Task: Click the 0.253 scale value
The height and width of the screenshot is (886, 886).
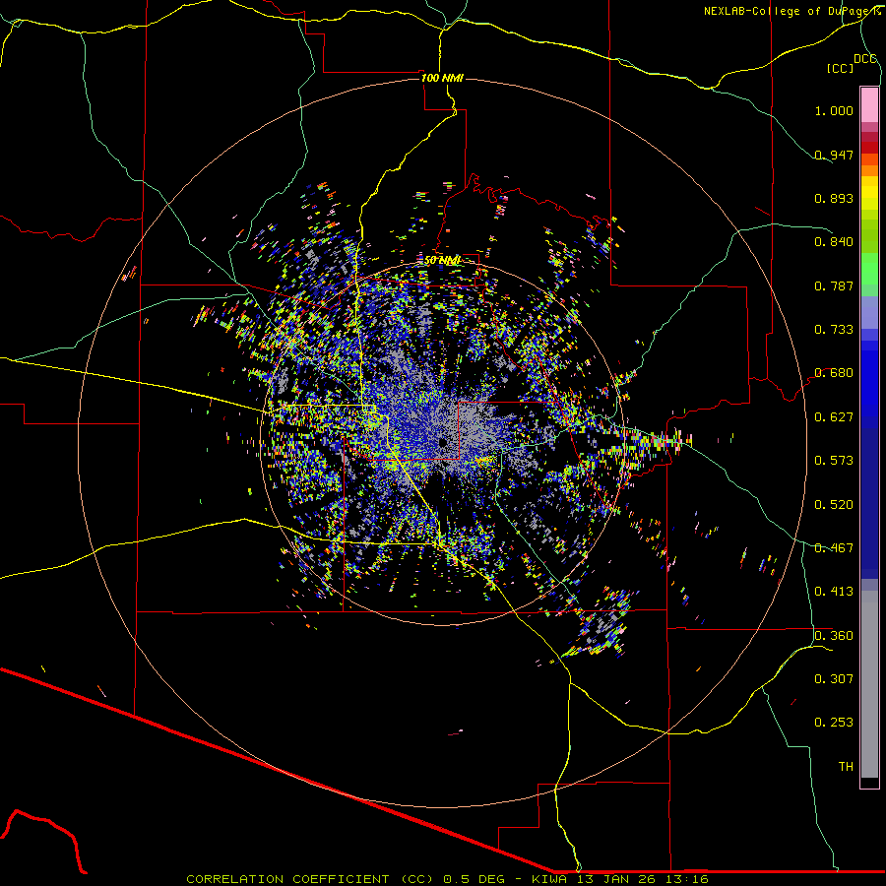Action: (x=834, y=723)
